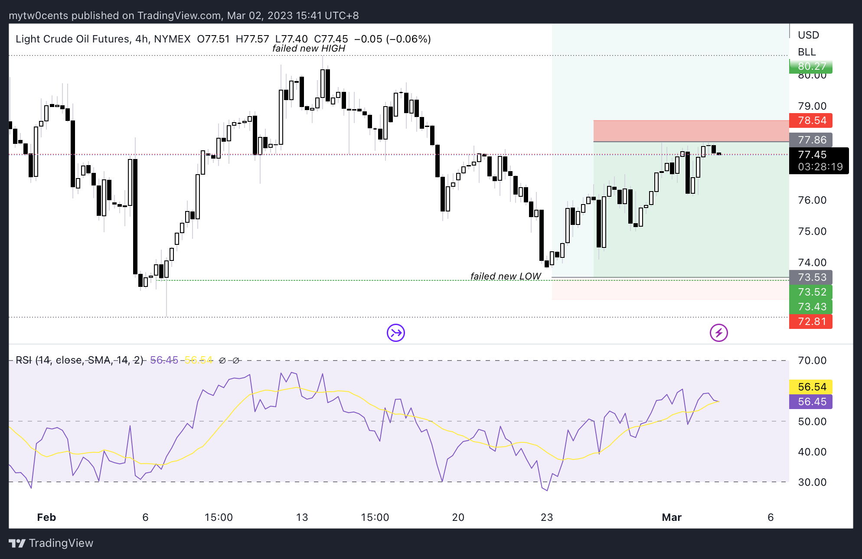Viewport: 862px width, 559px height.
Task: Click the red 72.81 price label
Action: [811, 322]
